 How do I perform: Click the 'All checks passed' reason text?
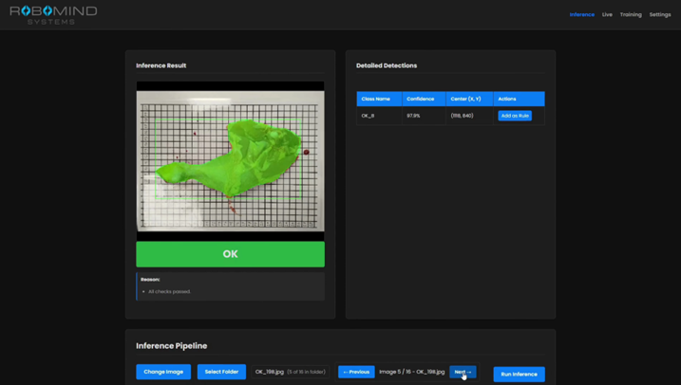pyautogui.click(x=169, y=292)
